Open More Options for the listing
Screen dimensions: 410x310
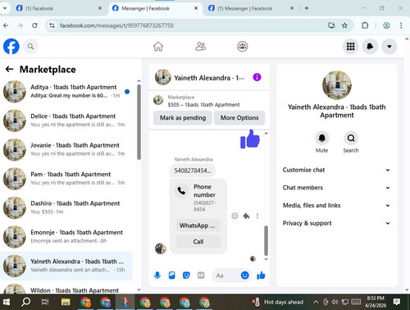[x=239, y=118]
